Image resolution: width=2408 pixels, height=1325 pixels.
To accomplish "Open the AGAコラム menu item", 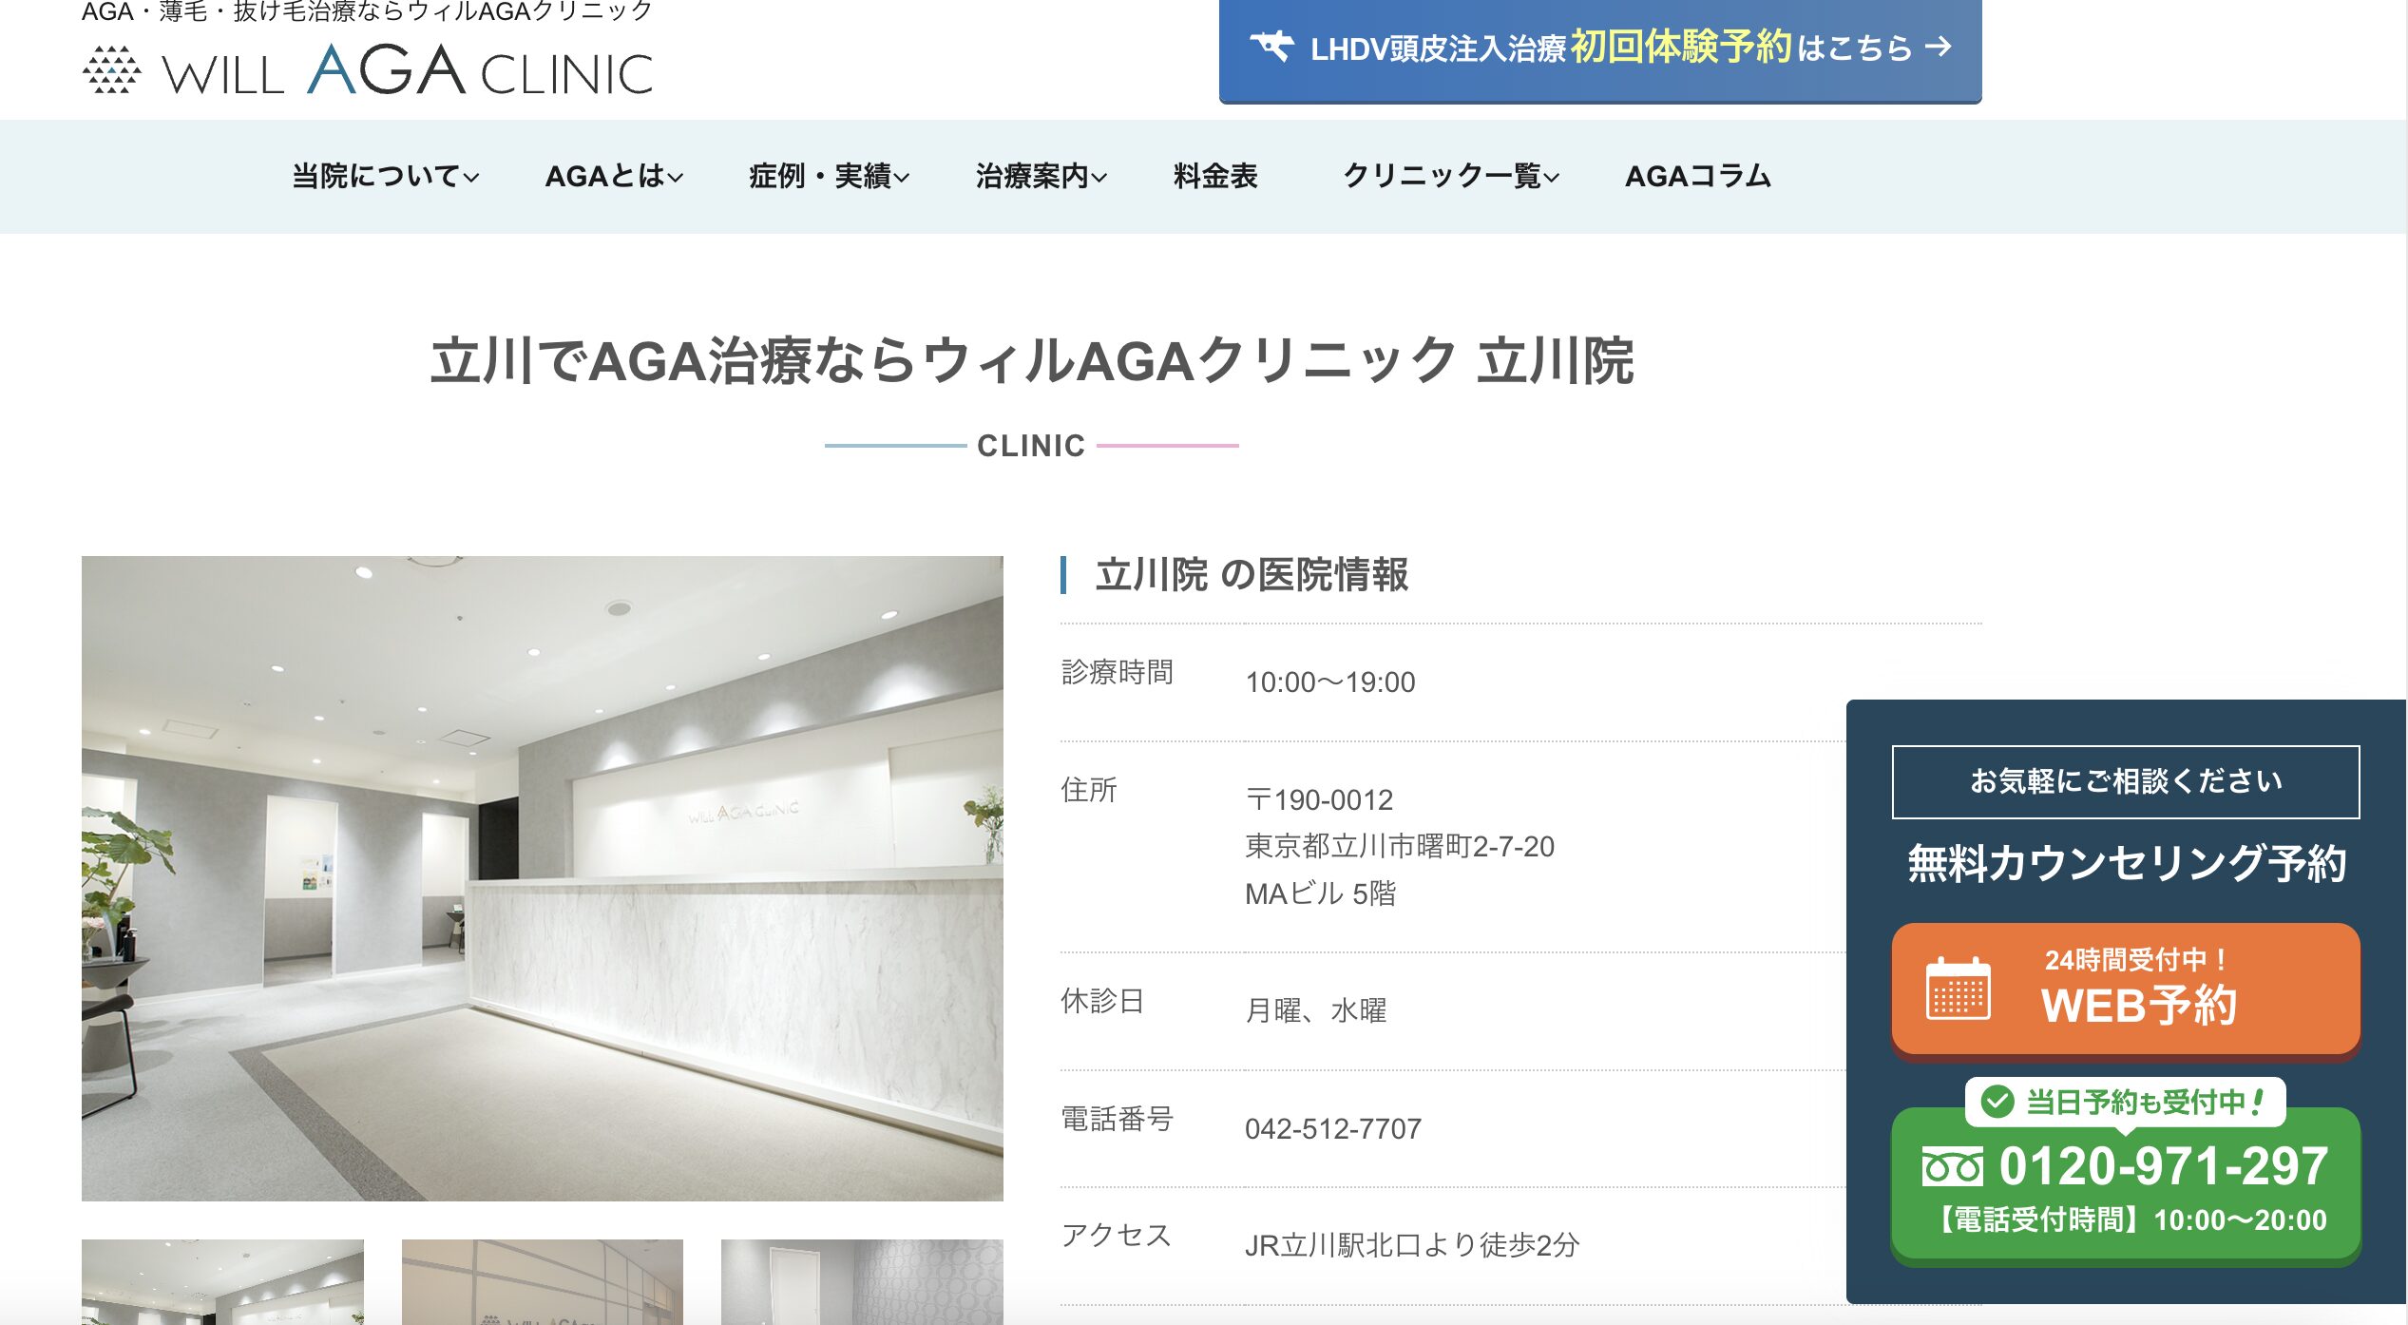I will click(x=1697, y=176).
